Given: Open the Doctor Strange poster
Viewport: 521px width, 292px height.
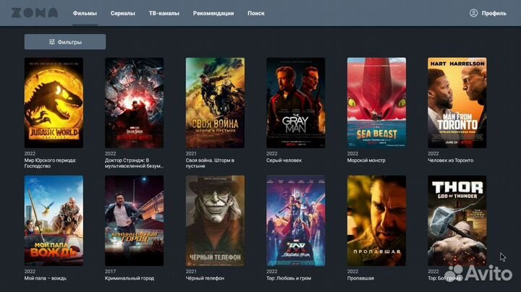Looking at the screenshot, I should tap(135, 103).
